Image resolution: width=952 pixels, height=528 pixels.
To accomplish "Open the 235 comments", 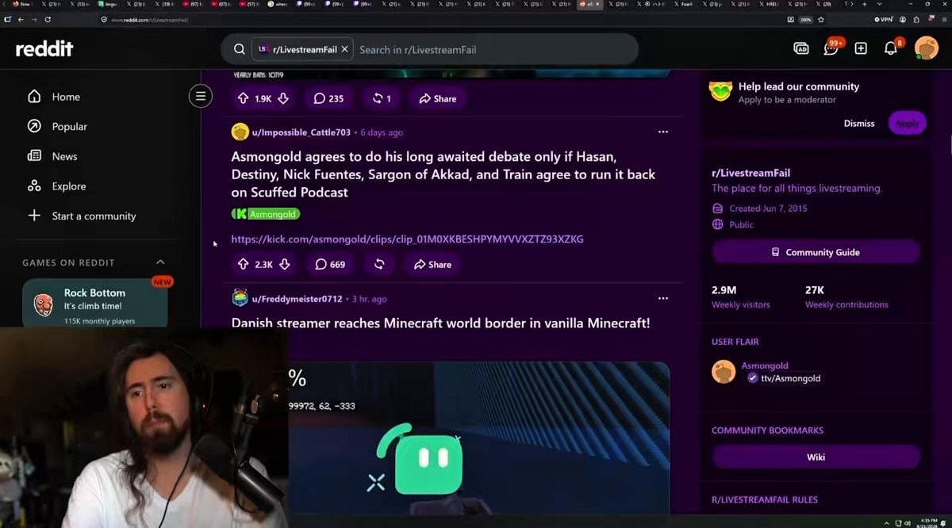I will click(328, 98).
